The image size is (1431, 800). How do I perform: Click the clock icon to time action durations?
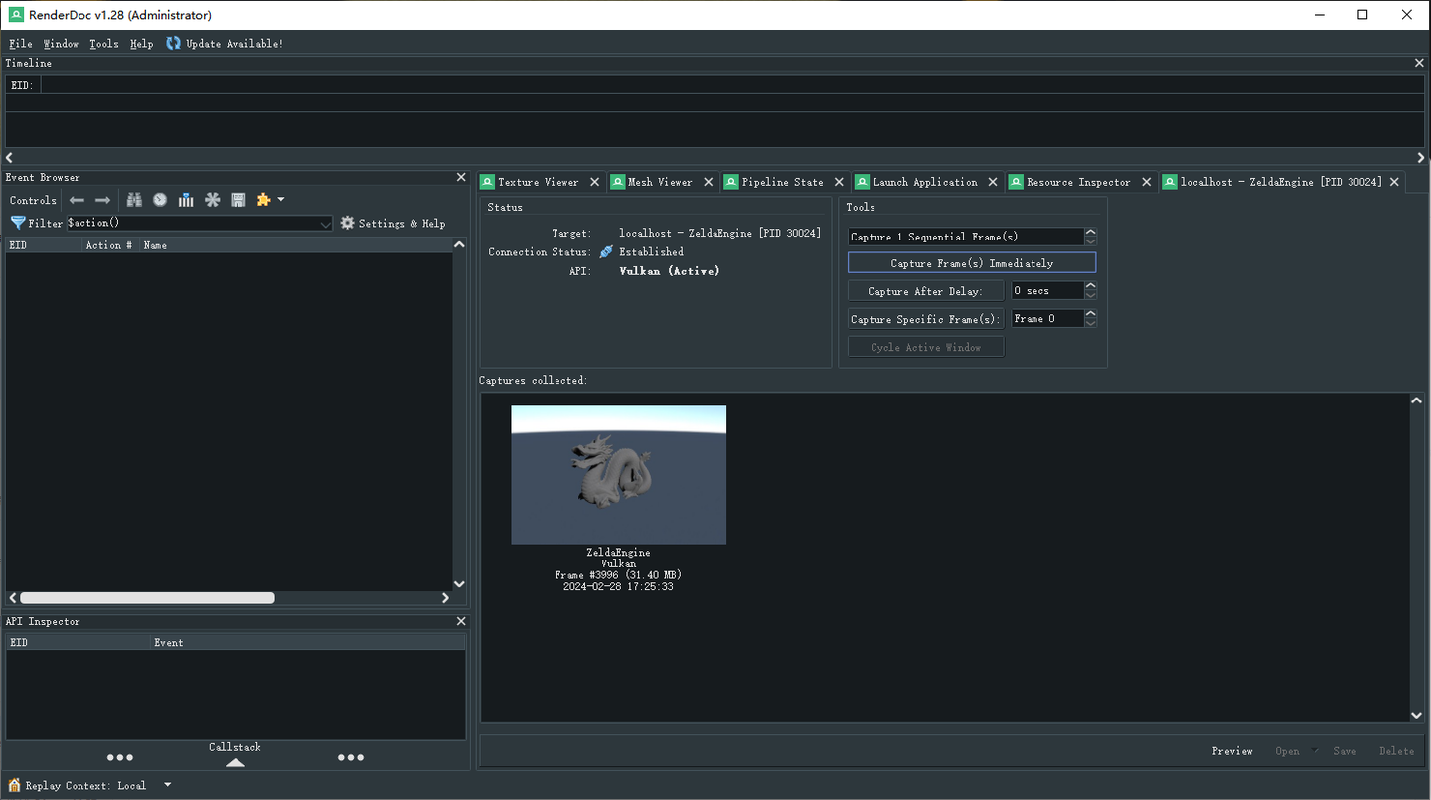[x=160, y=200]
